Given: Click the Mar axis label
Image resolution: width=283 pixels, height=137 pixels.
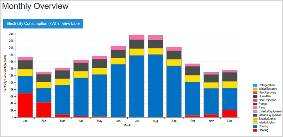Looking at the screenshot, I should pos(62,121).
